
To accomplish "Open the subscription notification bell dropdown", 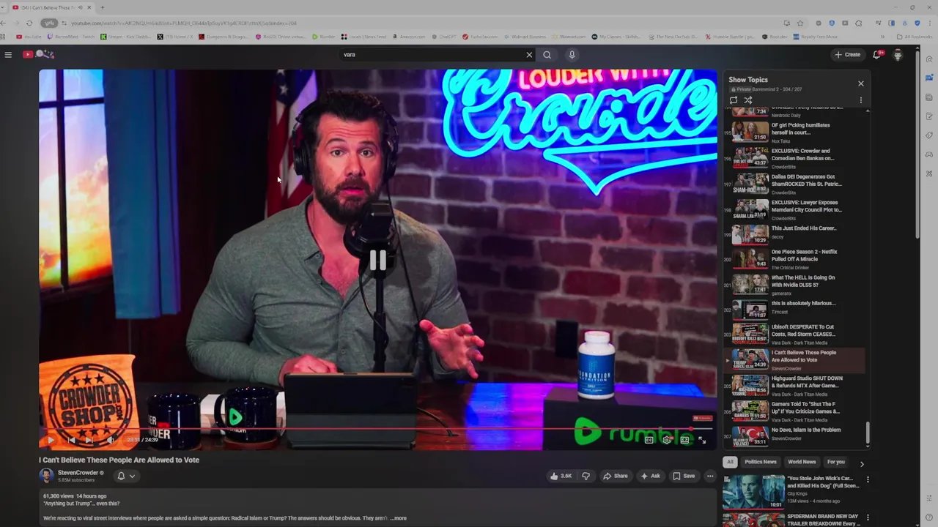I will pos(126,476).
